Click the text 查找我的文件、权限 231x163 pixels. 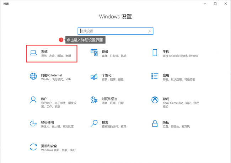(x=114, y=126)
